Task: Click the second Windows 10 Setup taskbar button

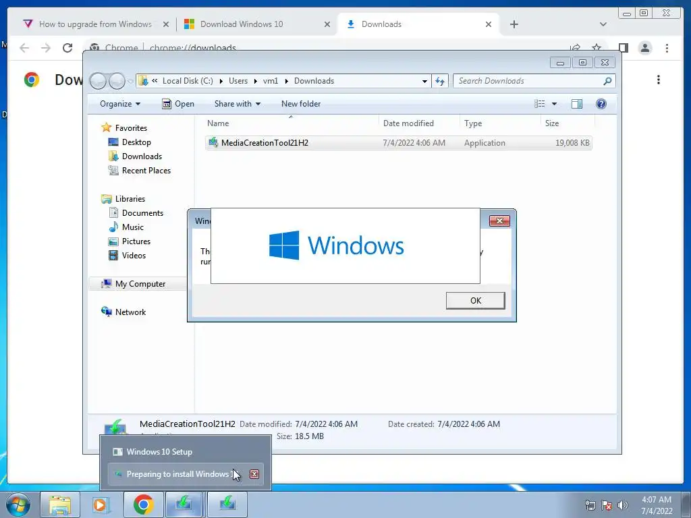Action: [x=227, y=505]
